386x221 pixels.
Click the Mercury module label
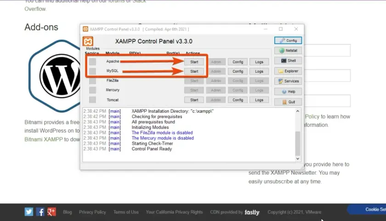[113, 90]
